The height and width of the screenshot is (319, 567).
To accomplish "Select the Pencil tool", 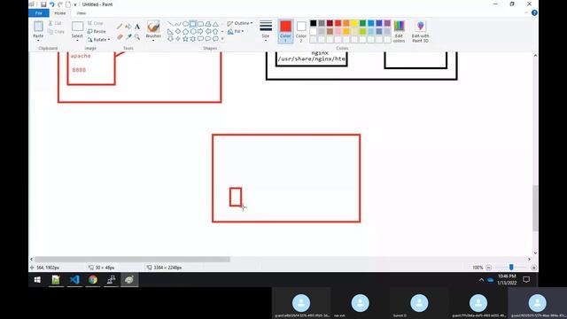I will point(120,27).
